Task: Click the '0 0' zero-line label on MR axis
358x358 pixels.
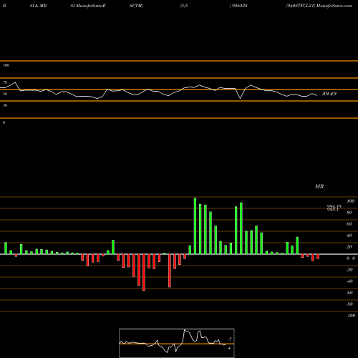Action: tap(351, 258)
